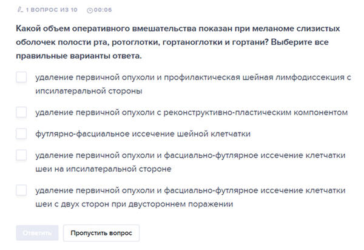Check the реконструктивно-пластическим компонентом option box
This screenshot has width=364, height=250.
click(x=21, y=112)
